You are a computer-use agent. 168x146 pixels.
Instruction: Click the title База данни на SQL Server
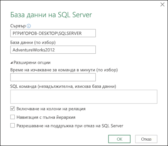click(51, 15)
